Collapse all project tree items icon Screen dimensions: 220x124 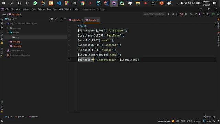pyautogui.click(x=56, y=19)
